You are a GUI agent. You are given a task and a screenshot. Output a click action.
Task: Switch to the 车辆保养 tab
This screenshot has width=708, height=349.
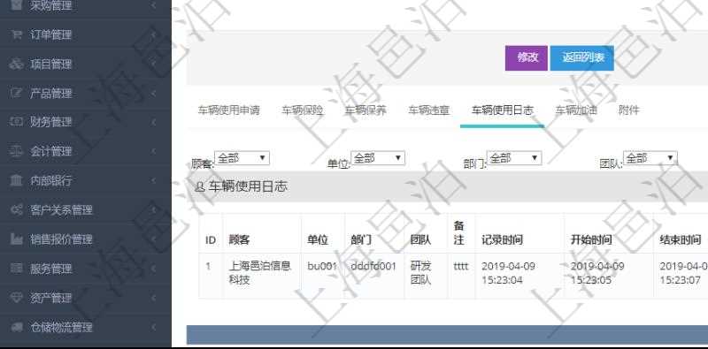[366, 110]
